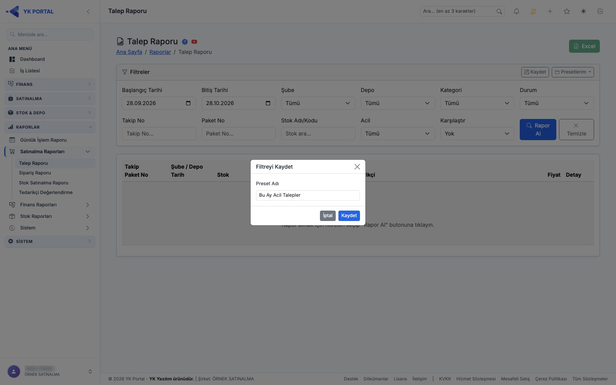Open Acil dropdown
This screenshot has width=616, height=385.
click(x=398, y=134)
